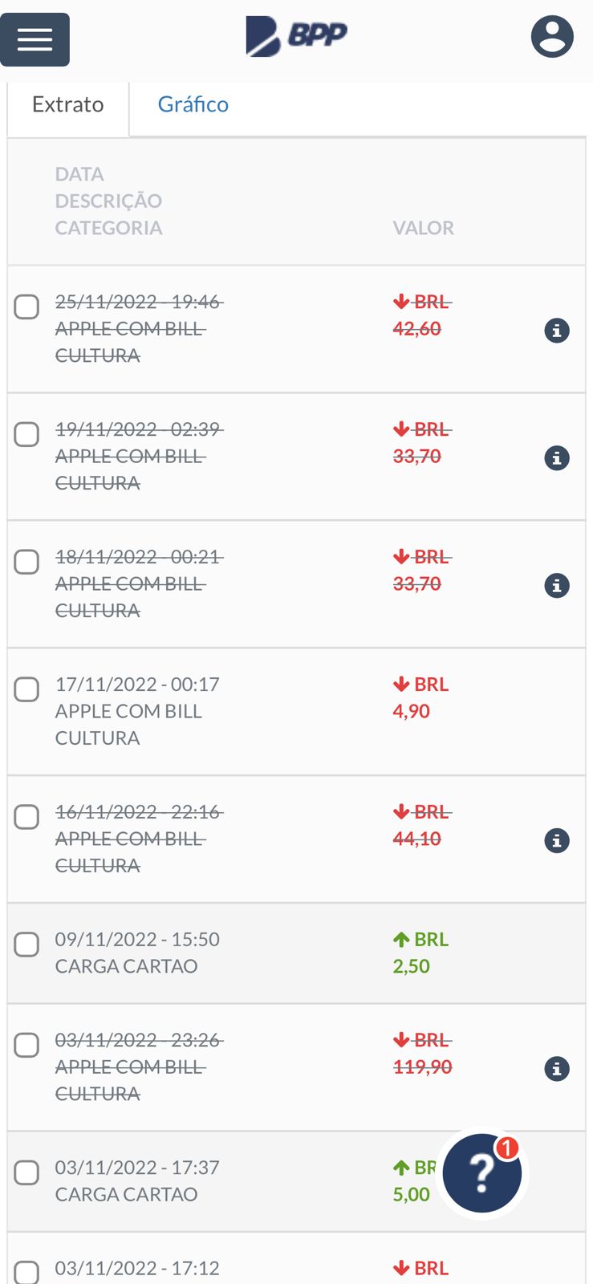Open the help question mark bubble
Image resolution: width=593 pixels, height=1284 pixels.
click(481, 1173)
